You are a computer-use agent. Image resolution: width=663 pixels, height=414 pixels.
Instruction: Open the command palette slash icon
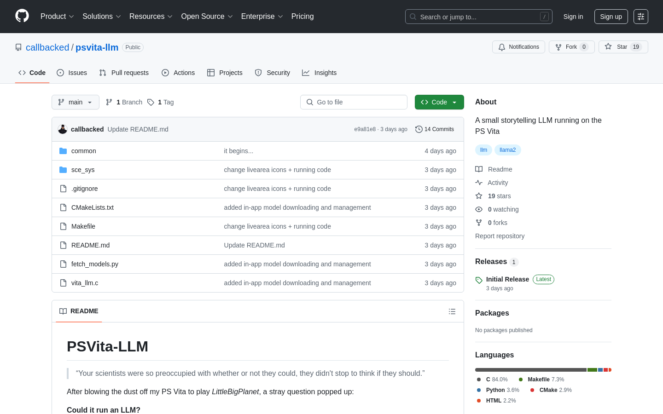tap(544, 17)
